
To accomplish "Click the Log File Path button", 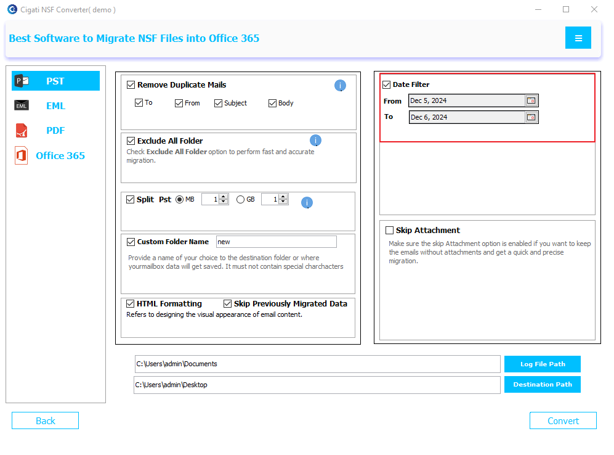I will click(x=543, y=364).
